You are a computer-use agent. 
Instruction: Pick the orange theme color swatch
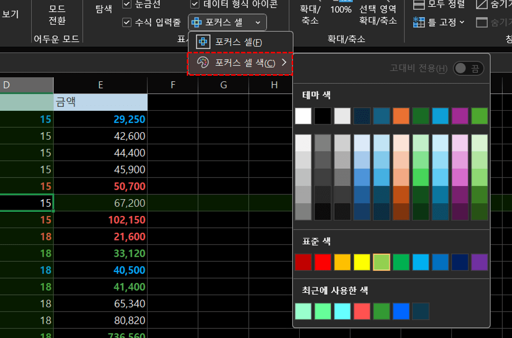401,116
